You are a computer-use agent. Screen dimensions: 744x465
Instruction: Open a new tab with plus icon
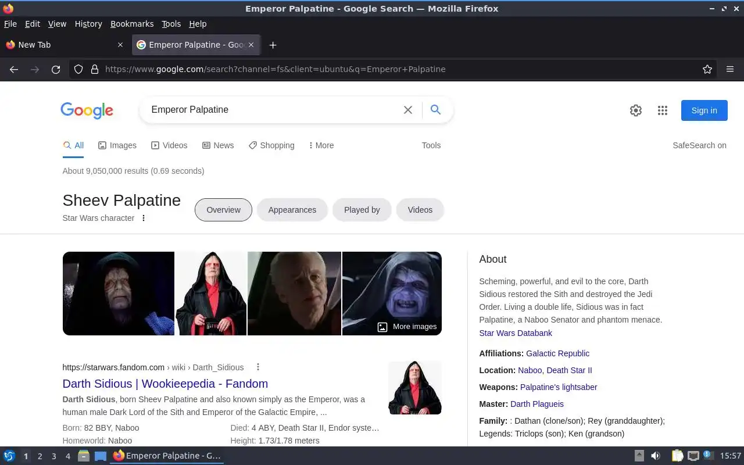(273, 45)
